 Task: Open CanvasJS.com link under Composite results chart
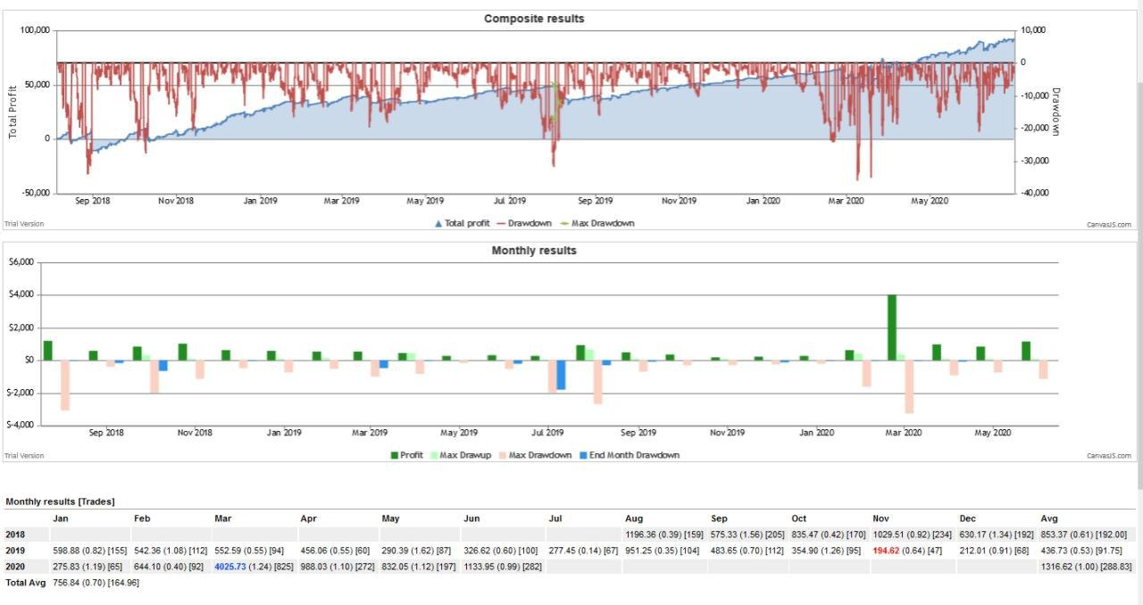(1109, 225)
